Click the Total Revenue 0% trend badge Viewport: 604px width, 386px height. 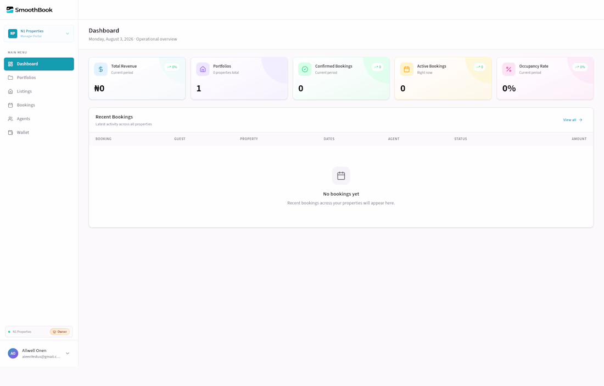point(172,67)
